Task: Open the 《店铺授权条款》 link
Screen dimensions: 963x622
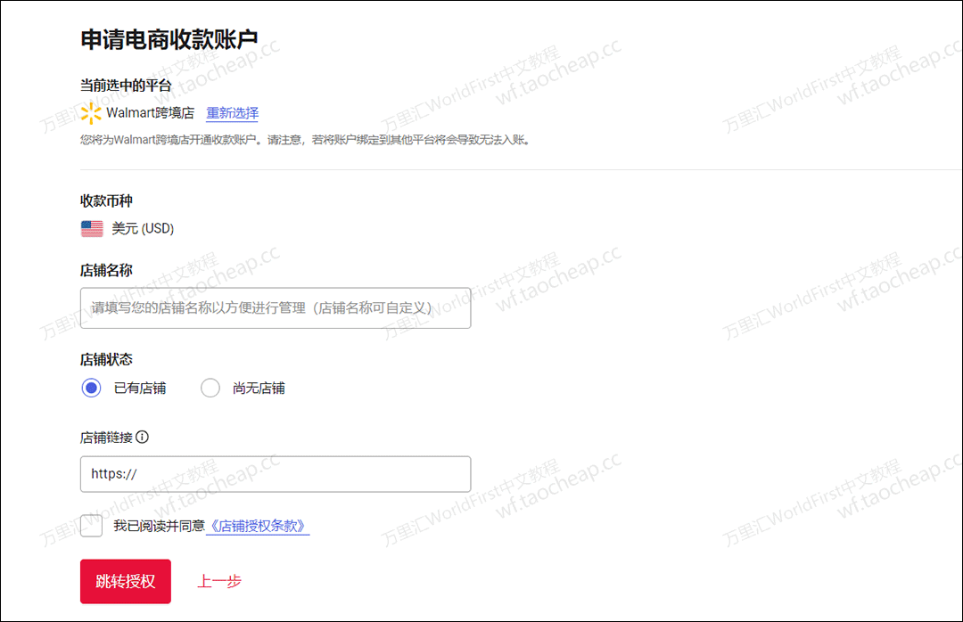Action: tap(258, 527)
